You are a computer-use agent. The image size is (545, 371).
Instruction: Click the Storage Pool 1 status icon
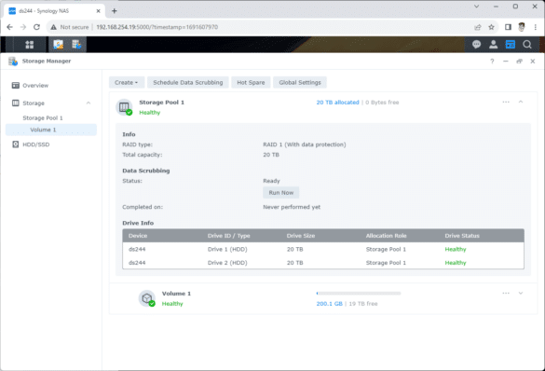125,107
